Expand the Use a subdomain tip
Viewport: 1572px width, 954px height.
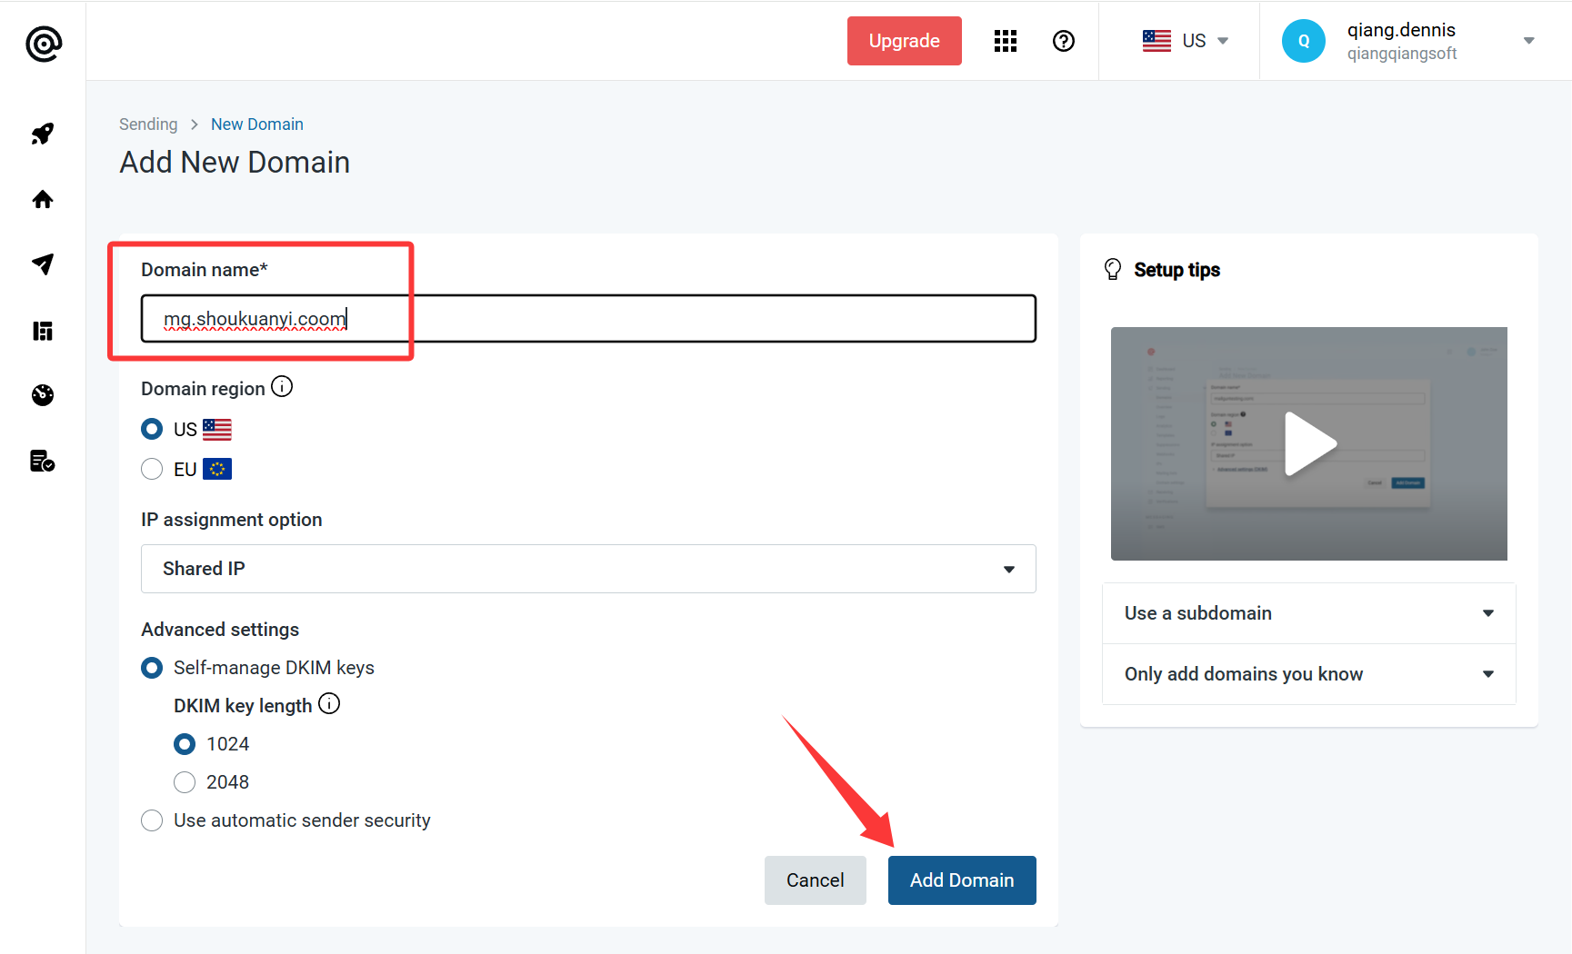click(x=1308, y=613)
